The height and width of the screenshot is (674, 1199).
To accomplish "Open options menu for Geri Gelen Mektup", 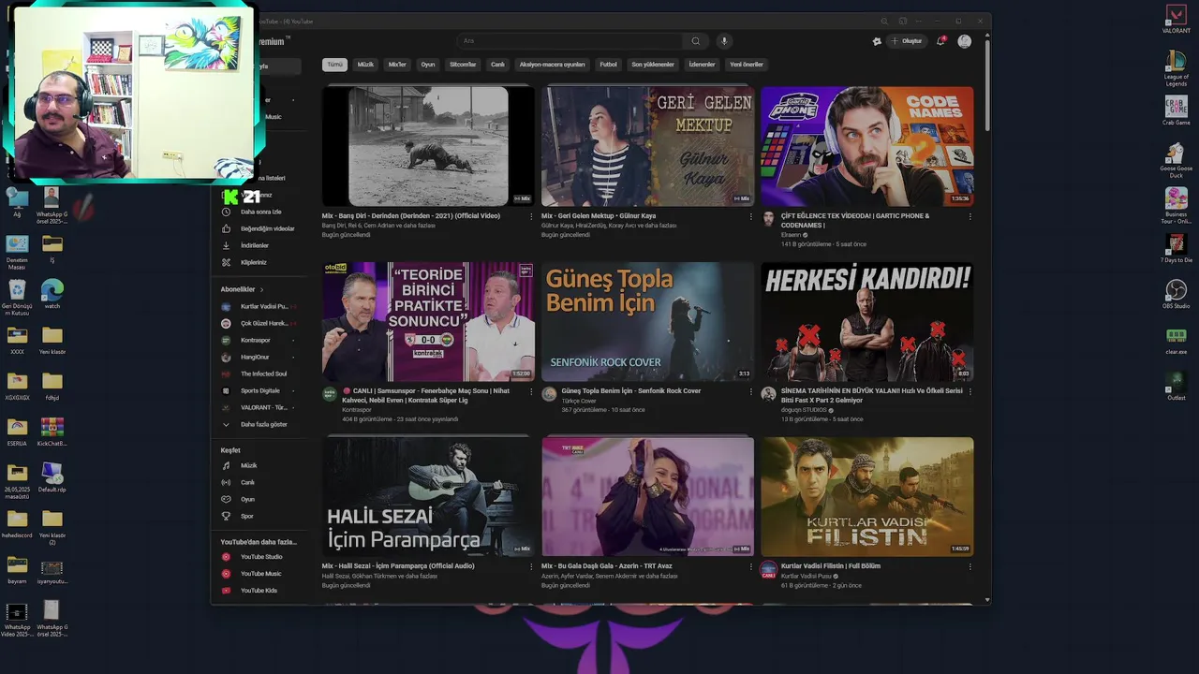I will pyautogui.click(x=750, y=216).
